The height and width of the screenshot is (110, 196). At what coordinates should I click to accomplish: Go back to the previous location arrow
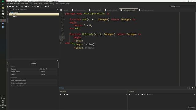[26, 7]
